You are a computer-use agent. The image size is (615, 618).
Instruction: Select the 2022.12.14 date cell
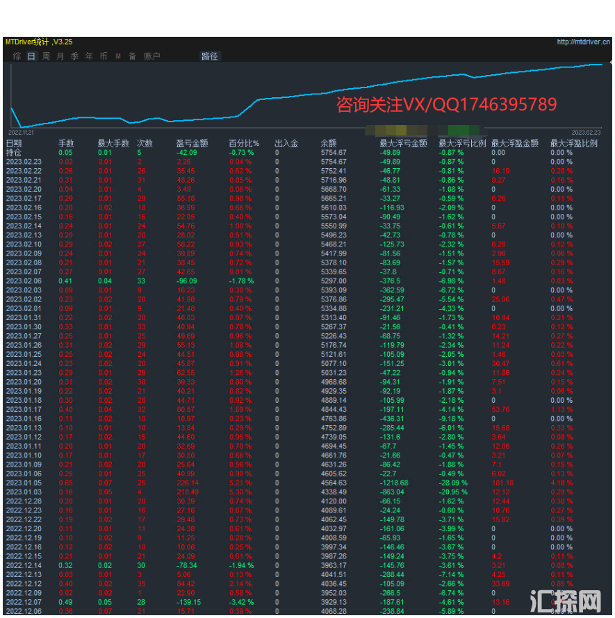(x=24, y=566)
